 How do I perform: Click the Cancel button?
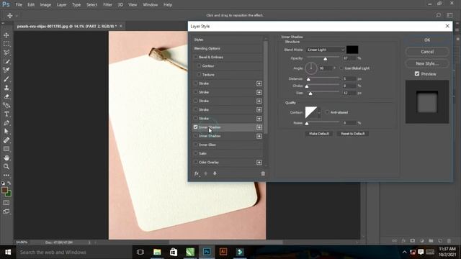pos(427,52)
